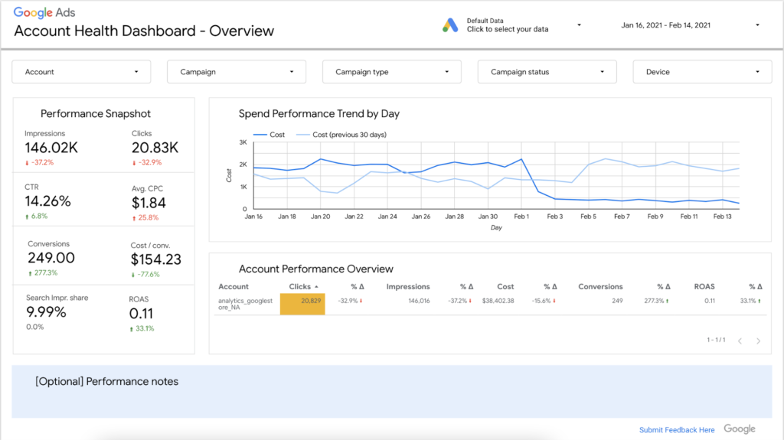Toggle the Cost series in chart legend

click(269, 135)
